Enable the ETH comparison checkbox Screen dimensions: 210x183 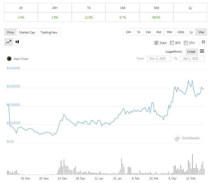pyautogui.click(x=186, y=43)
